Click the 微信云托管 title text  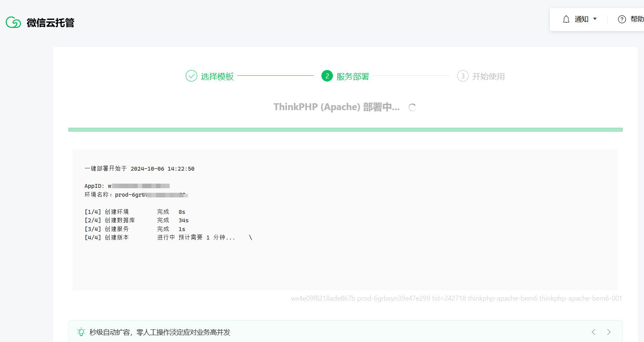(50, 23)
